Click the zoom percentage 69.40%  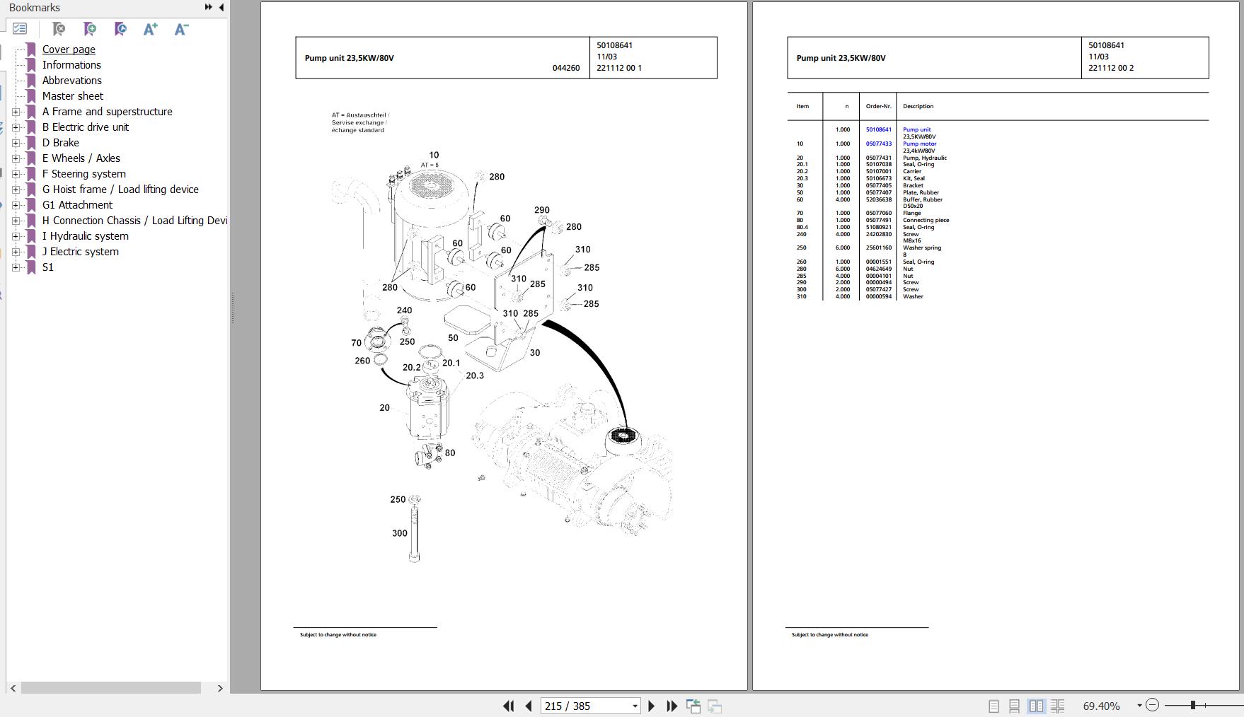point(1101,706)
